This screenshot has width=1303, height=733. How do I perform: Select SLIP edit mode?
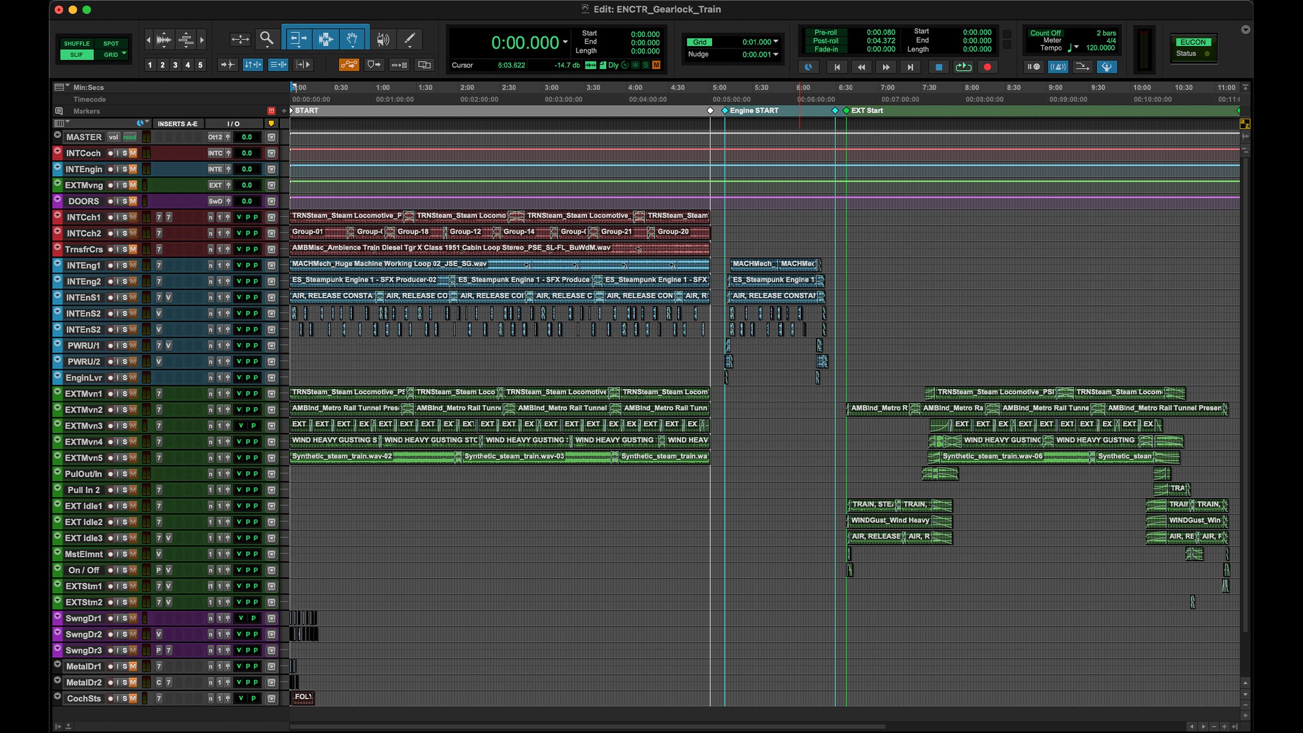tap(76, 55)
